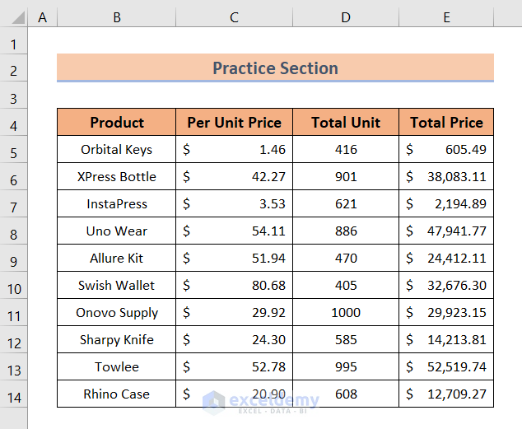Image resolution: width=522 pixels, height=429 pixels.
Task: Select column B header
Action: point(116,17)
